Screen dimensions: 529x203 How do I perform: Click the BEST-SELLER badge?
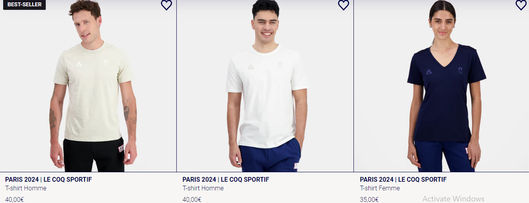[24, 5]
